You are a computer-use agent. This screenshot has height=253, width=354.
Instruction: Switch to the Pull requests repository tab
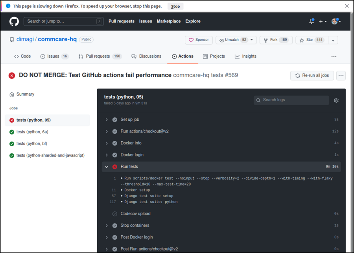100,56
